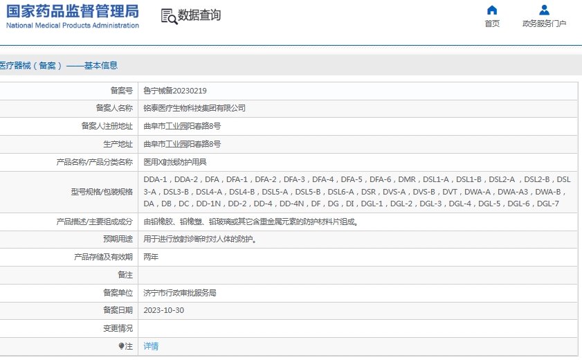
Task: Select the product name 医用X射线防护用具
Action: (x=175, y=162)
